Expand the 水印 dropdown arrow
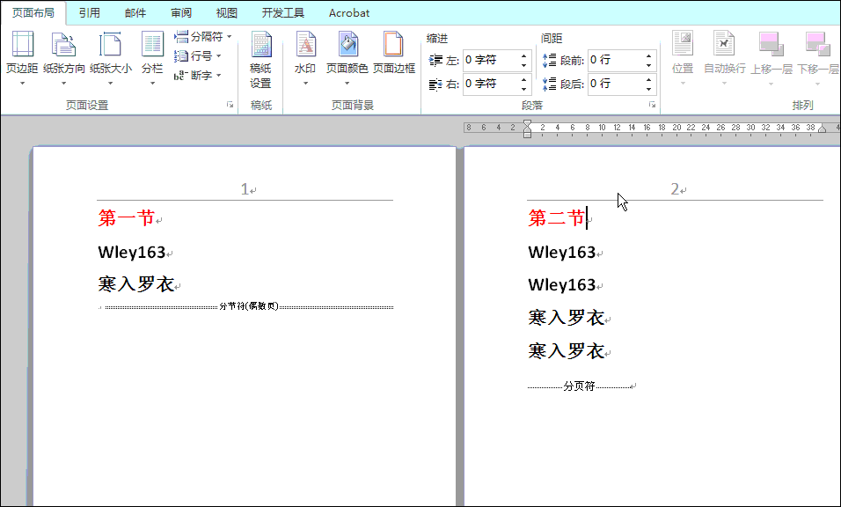This screenshot has height=507, width=841. 306,83
